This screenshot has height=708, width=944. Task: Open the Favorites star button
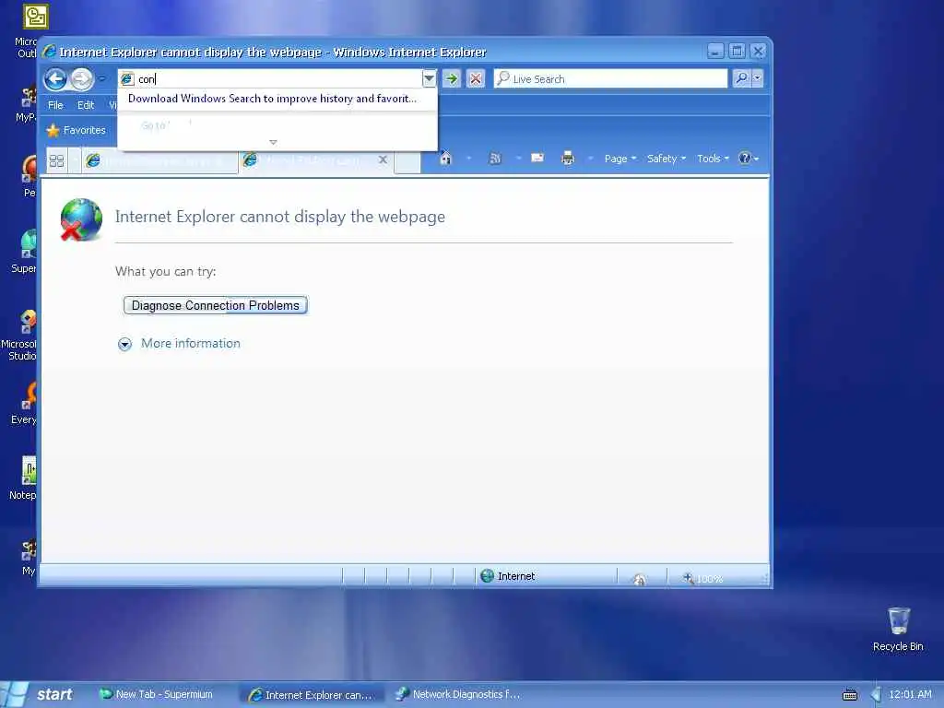[x=76, y=130]
